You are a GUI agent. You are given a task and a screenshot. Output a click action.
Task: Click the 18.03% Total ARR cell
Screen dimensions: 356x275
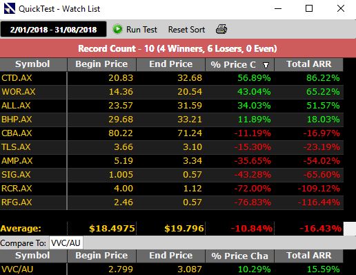click(x=323, y=120)
